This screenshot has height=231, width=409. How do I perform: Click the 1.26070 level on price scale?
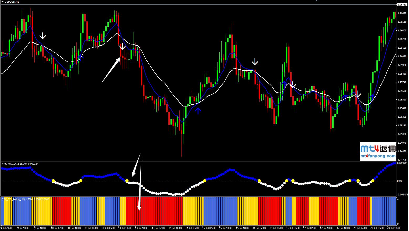pyautogui.click(x=402, y=57)
